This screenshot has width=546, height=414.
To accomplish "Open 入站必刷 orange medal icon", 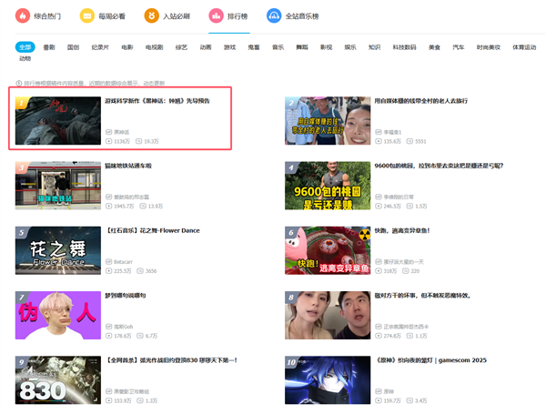I will point(151,16).
